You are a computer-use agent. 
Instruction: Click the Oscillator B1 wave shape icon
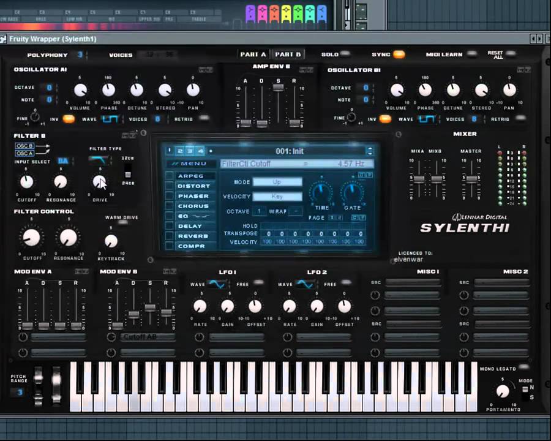(x=427, y=119)
